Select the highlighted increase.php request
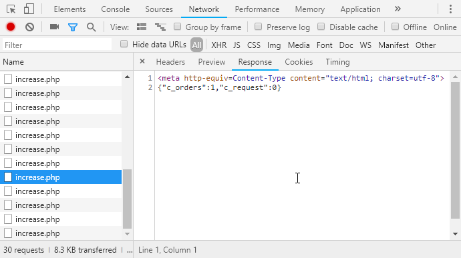Screen dimensions: 461x258 61,177
